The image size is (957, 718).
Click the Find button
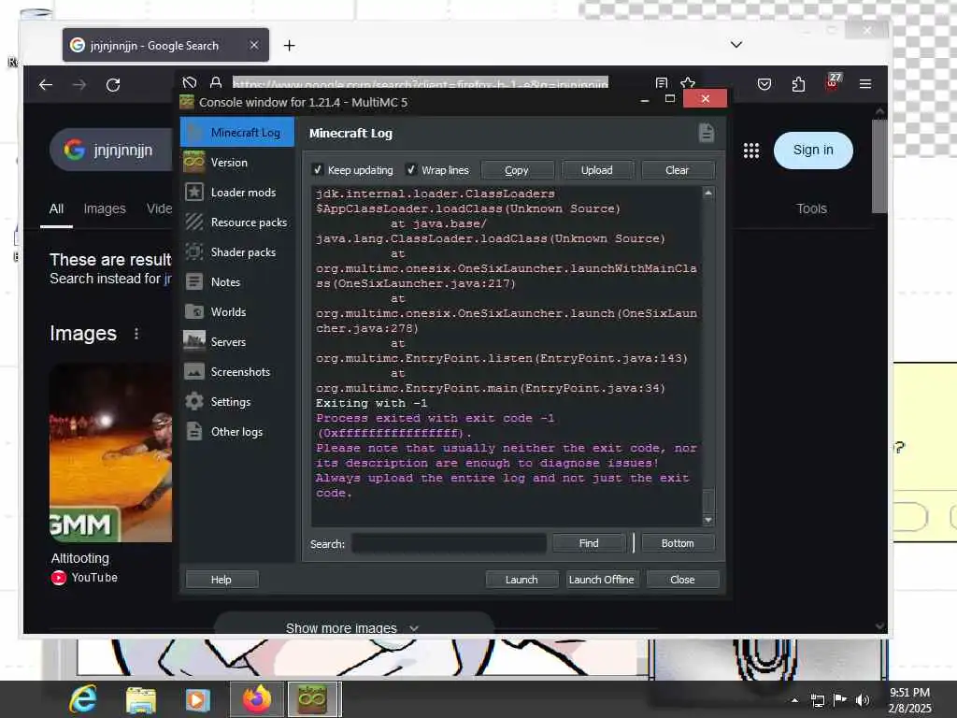click(589, 543)
